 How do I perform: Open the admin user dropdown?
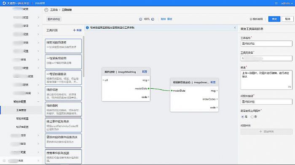pyautogui.click(x=287, y=3)
